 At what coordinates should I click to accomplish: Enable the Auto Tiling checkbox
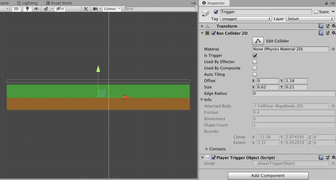[x=255, y=75]
